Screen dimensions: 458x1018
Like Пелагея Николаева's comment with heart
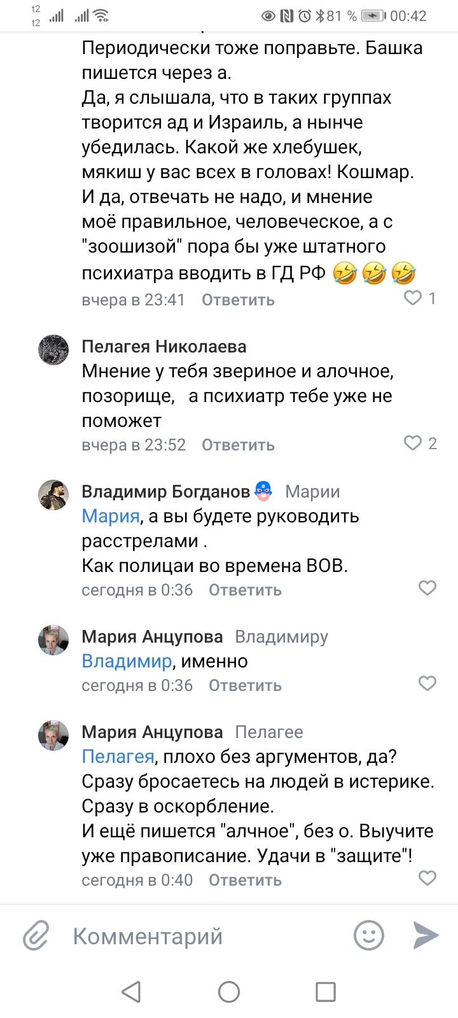413,443
